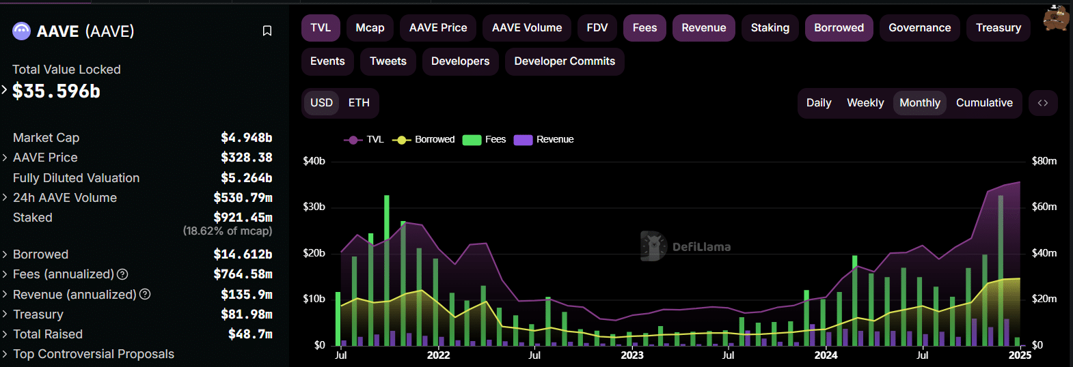Show Developer Commits on the chart
The image size is (1073, 367).
point(564,61)
